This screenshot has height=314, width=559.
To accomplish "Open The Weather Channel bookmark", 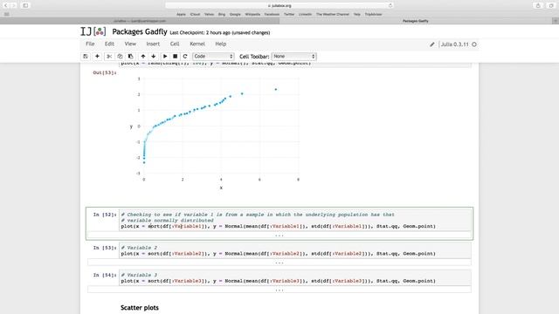I will [333, 14].
